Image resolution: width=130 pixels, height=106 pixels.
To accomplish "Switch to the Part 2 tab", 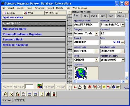I will tap(85, 16).
